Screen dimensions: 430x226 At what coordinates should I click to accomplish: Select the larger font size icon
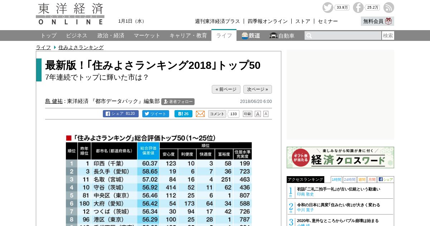[x=258, y=114]
